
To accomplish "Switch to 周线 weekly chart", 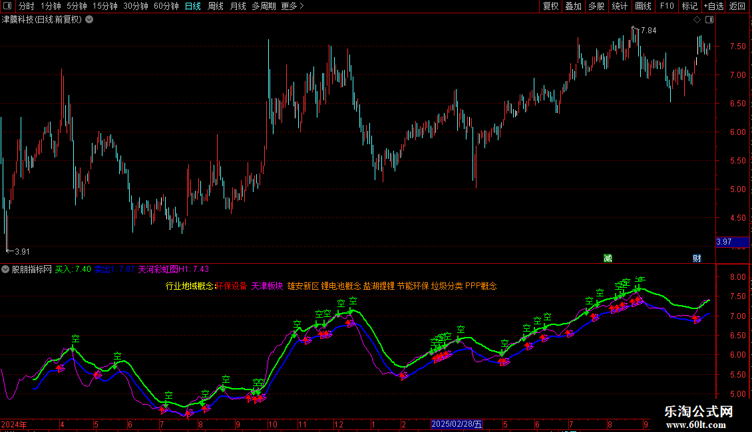I will 216,6.
